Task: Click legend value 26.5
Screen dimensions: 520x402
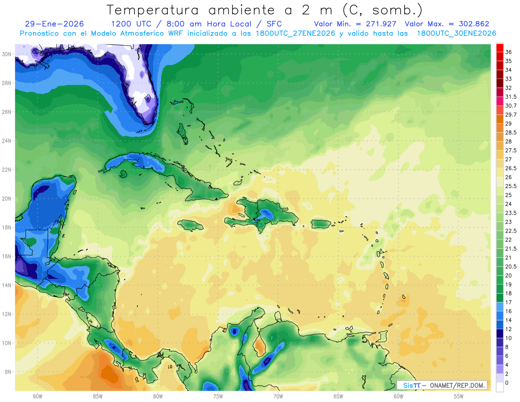Action: [510, 168]
